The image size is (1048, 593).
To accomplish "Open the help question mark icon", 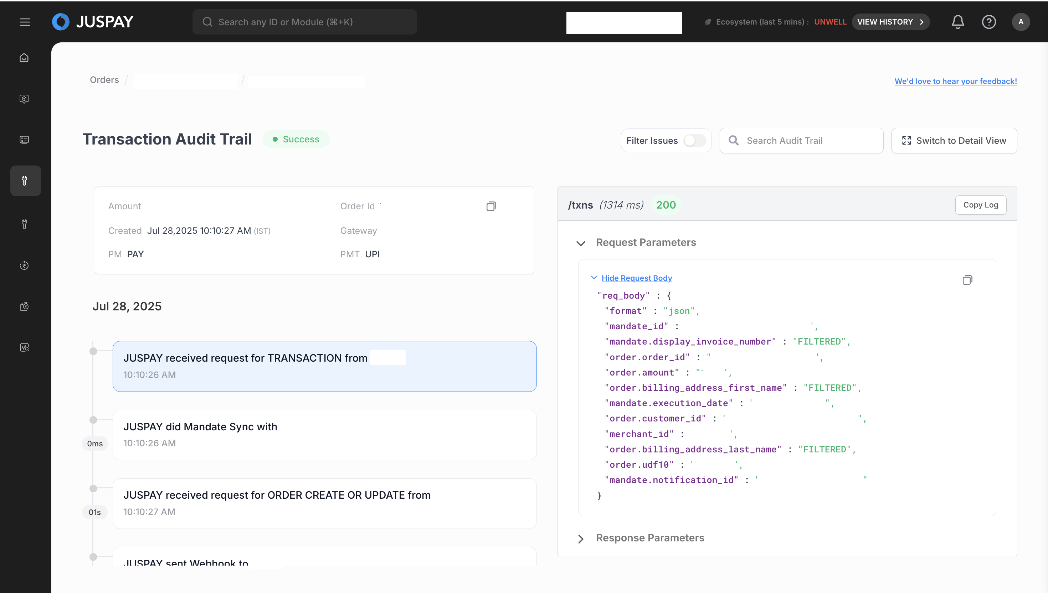I will pyautogui.click(x=988, y=22).
